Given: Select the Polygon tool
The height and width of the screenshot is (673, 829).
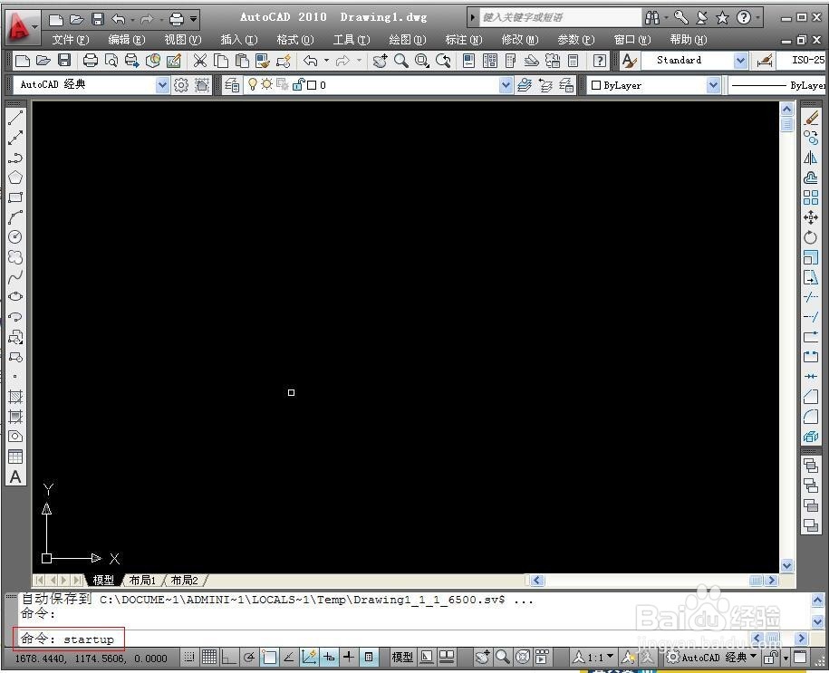Looking at the screenshot, I should click(15, 178).
